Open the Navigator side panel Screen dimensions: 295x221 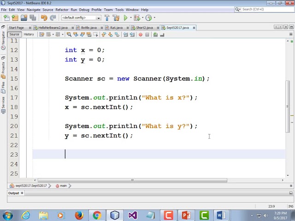tap(3, 40)
